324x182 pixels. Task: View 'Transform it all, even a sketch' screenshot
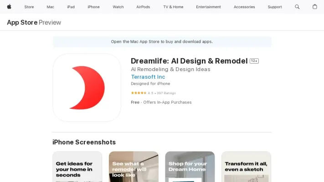coord(246,167)
